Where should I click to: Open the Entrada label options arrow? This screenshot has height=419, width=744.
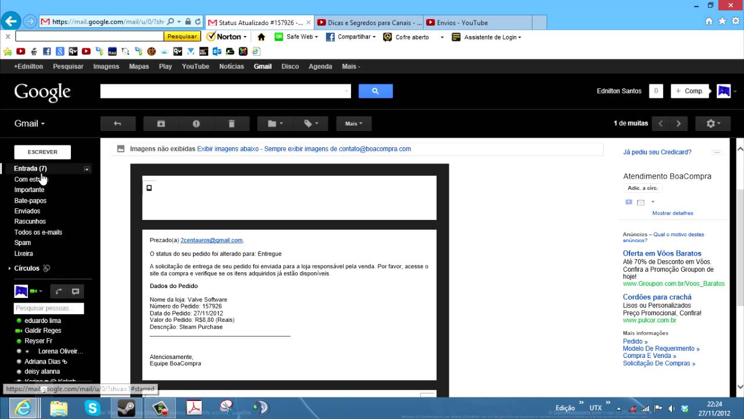(87, 169)
